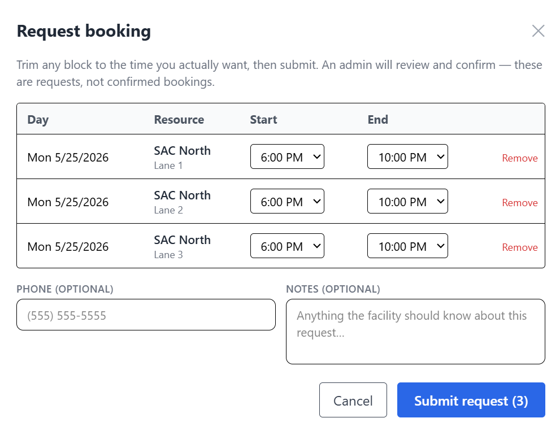Remove the Lane 3 booking row
Screen dimensions: 560x431
point(520,247)
